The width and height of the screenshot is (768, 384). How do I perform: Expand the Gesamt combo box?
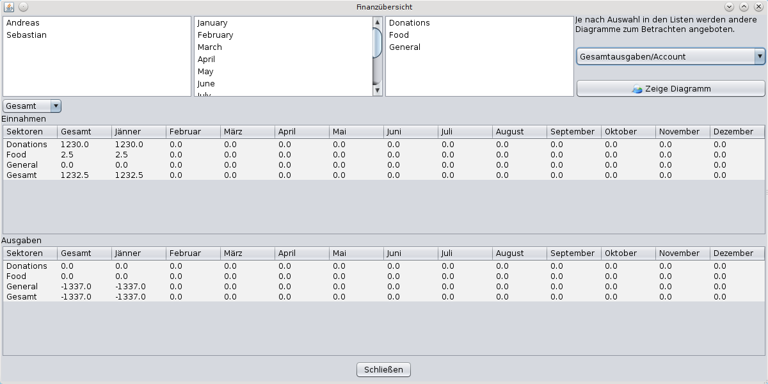(x=32, y=106)
